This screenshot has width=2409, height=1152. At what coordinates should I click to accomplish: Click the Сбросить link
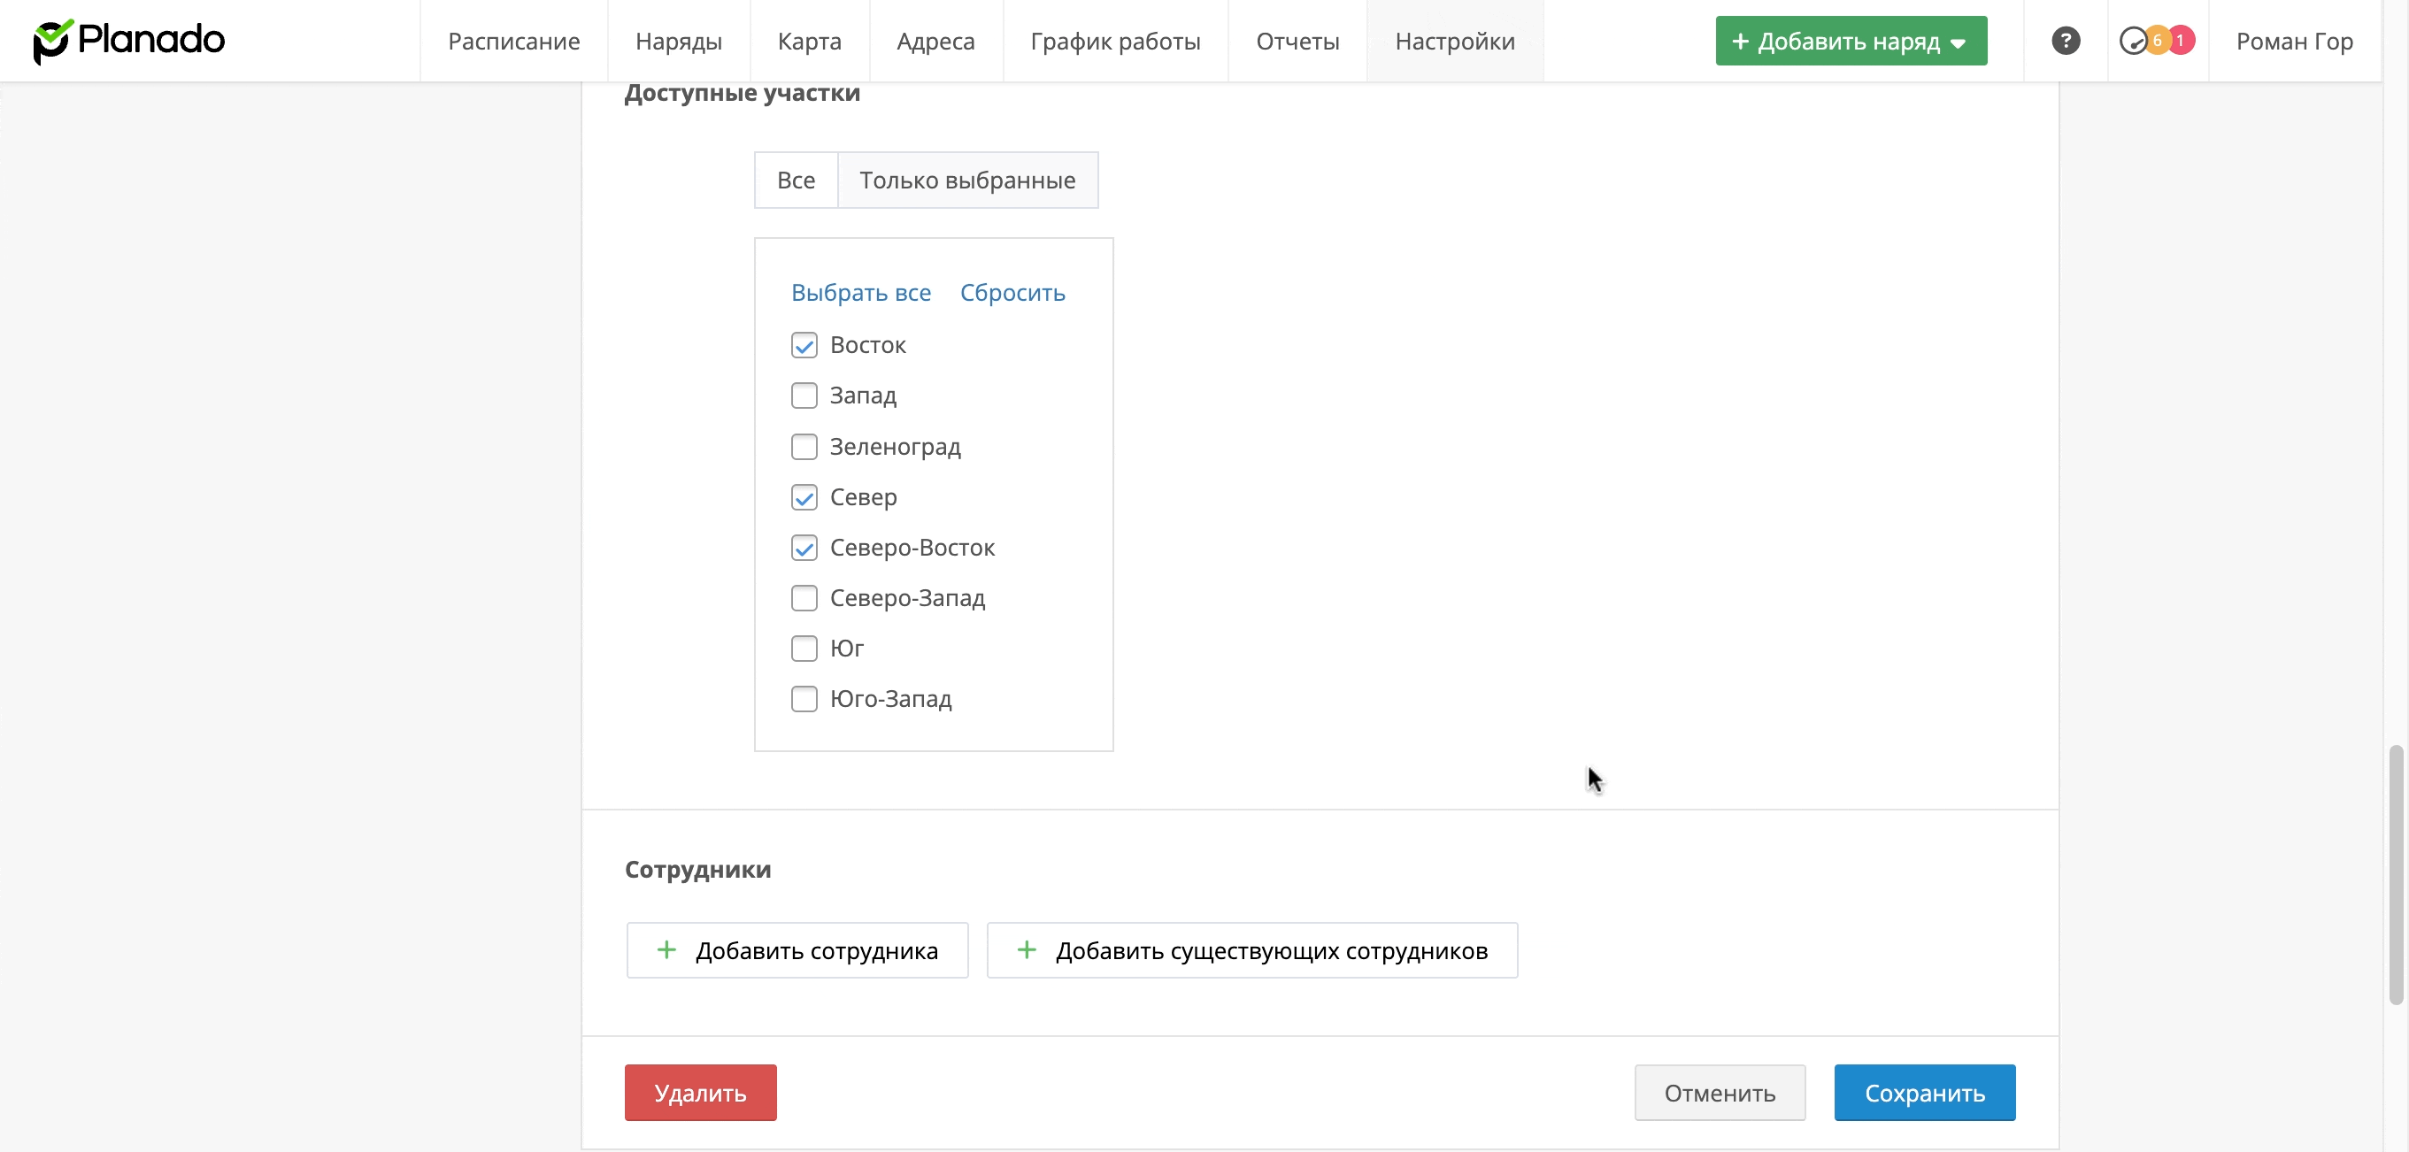click(1012, 293)
